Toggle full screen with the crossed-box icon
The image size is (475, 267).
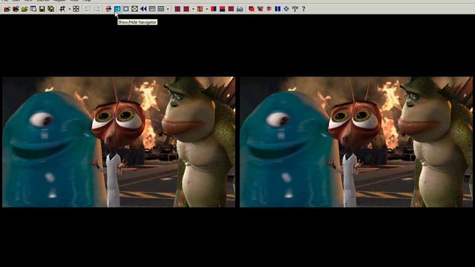135,9
